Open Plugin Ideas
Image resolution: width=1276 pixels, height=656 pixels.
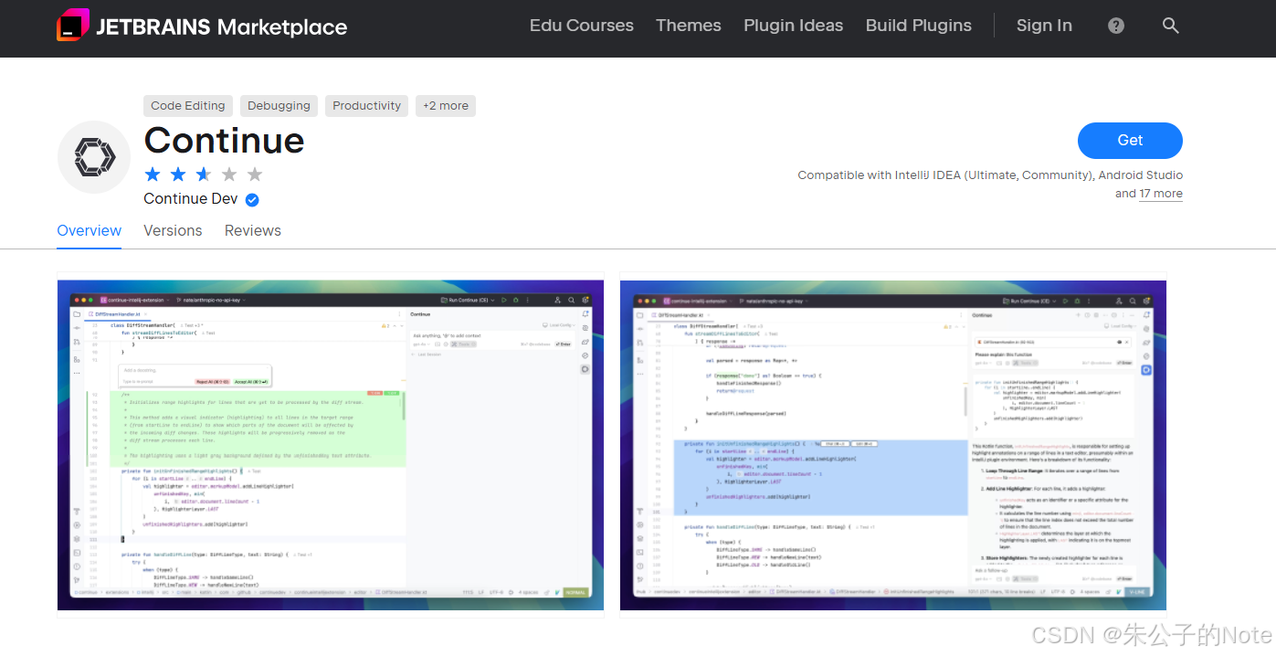tap(794, 26)
